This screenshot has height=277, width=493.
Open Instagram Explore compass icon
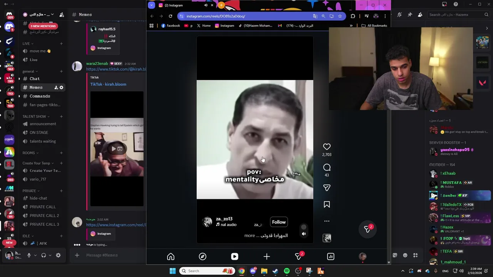(203, 257)
